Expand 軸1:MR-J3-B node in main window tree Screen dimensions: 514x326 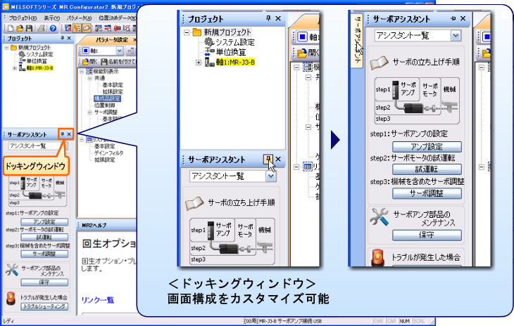coord(14,68)
